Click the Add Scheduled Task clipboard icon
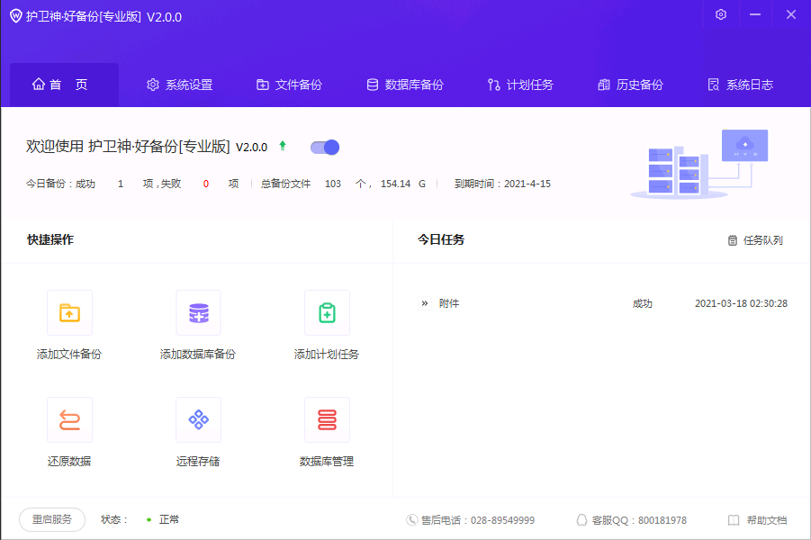Screen dimensions: 811x540 327,313
